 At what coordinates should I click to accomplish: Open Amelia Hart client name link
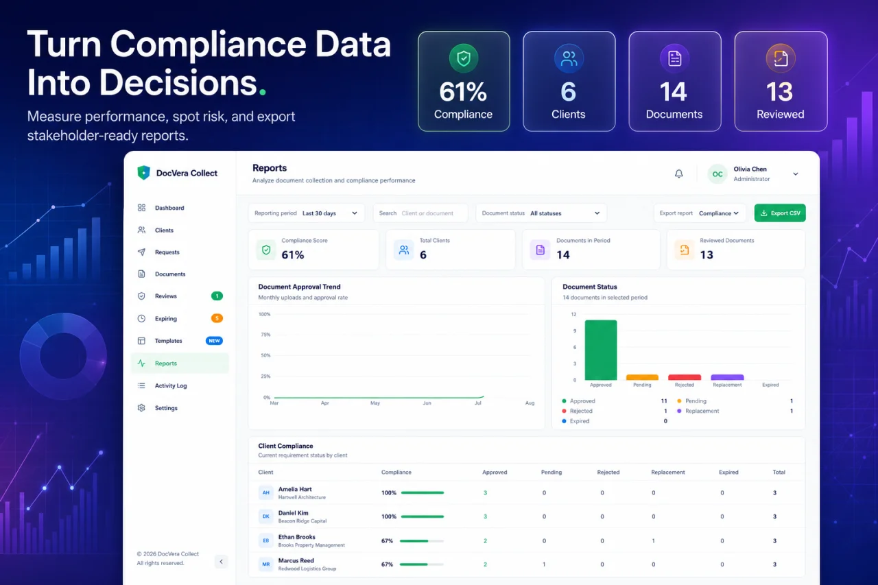click(x=295, y=489)
